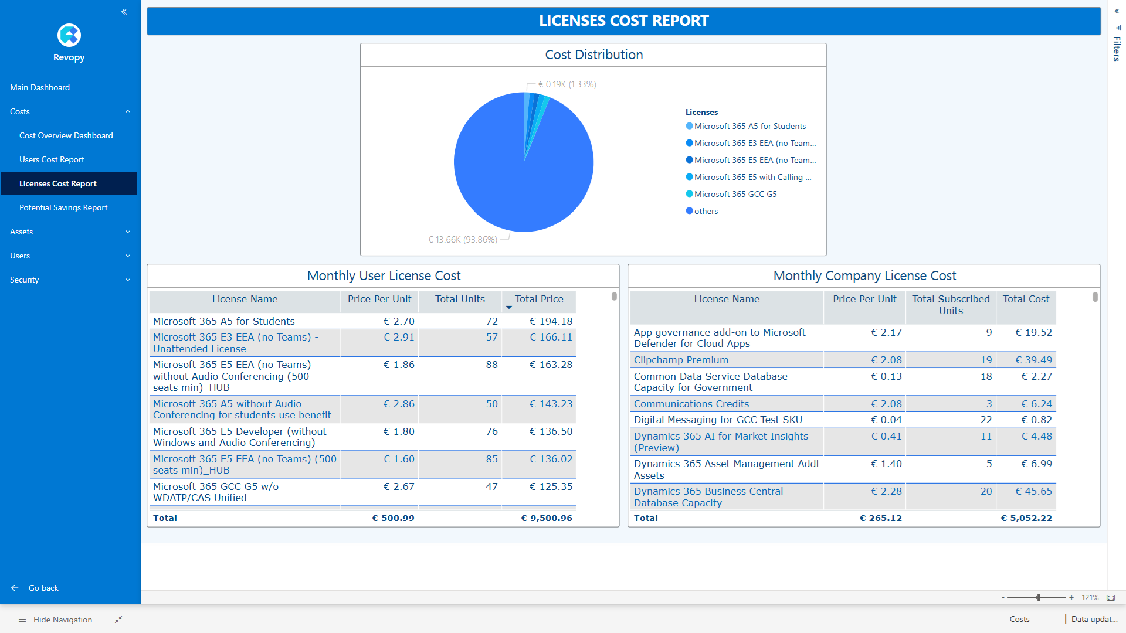Image resolution: width=1126 pixels, height=633 pixels.
Task: Select 'Digital Messaging for GCC Test SKU' row
Action: pyautogui.click(x=843, y=420)
